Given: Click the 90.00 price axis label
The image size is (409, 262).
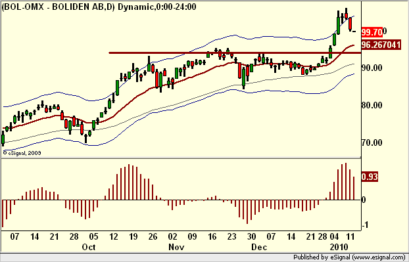Looking at the screenshot, I should [x=372, y=68].
